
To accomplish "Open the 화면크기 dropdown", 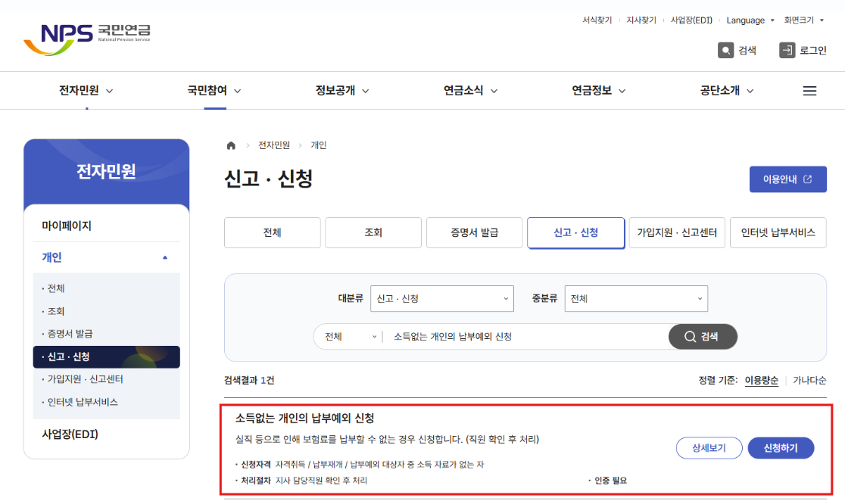I will click(803, 20).
